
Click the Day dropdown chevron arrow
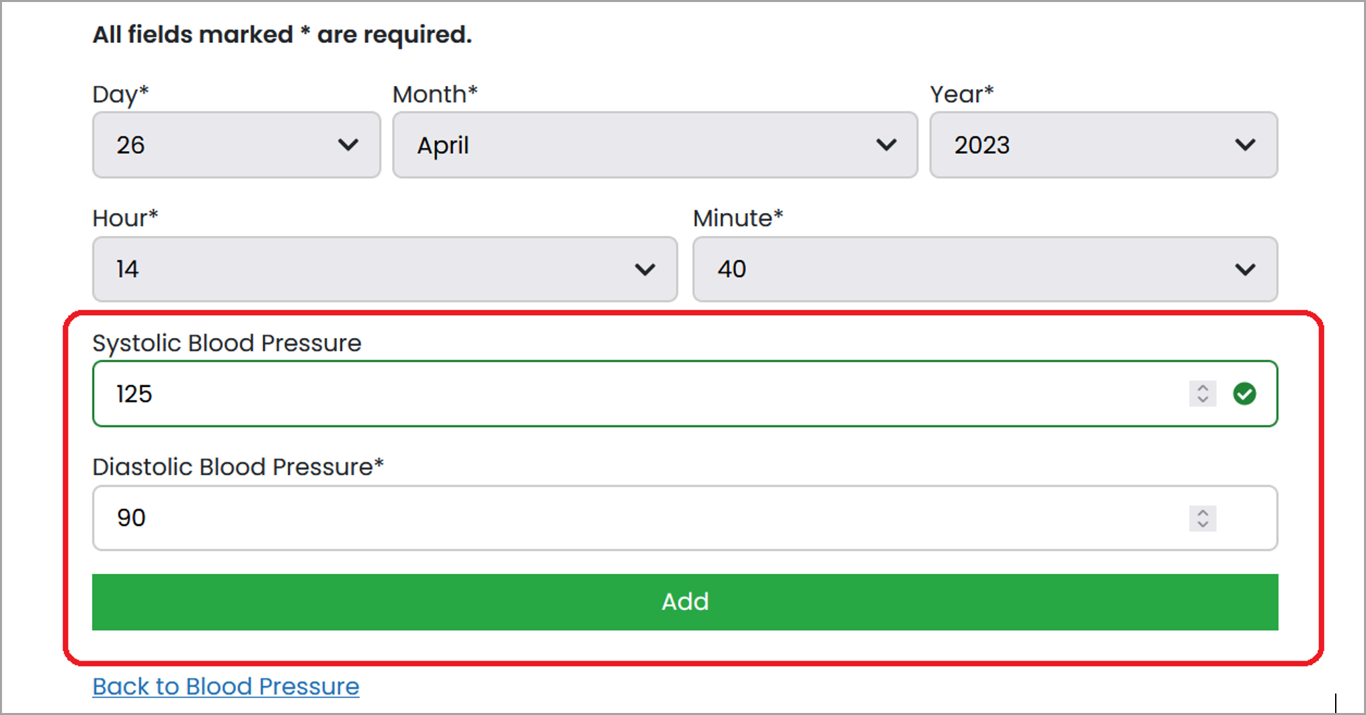click(x=348, y=145)
